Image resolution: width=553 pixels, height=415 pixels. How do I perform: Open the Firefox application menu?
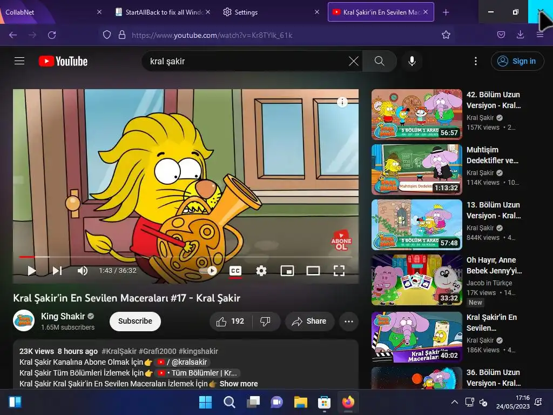point(540,35)
